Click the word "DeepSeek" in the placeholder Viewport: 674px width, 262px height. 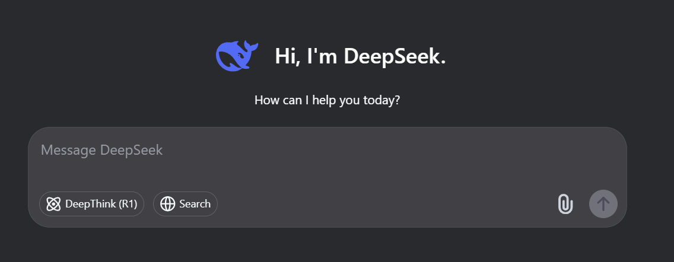(x=132, y=150)
